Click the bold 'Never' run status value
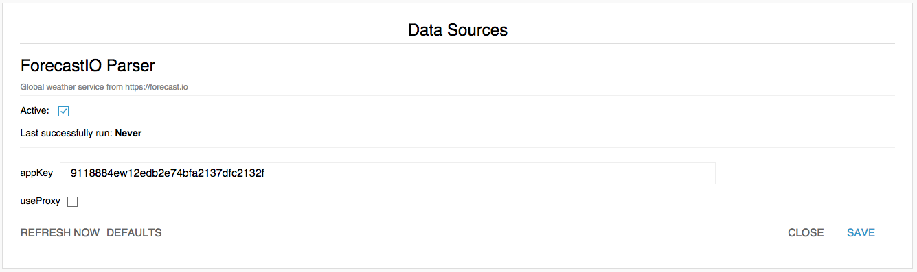Viewport: 917px width, 272px height. (x=128, y=134)
